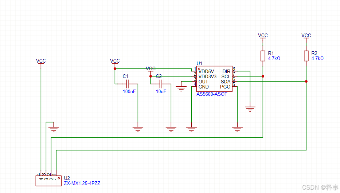Click the 100nF value label
The height and width of the screenshot is (193, 340).
tap(129, 92)
